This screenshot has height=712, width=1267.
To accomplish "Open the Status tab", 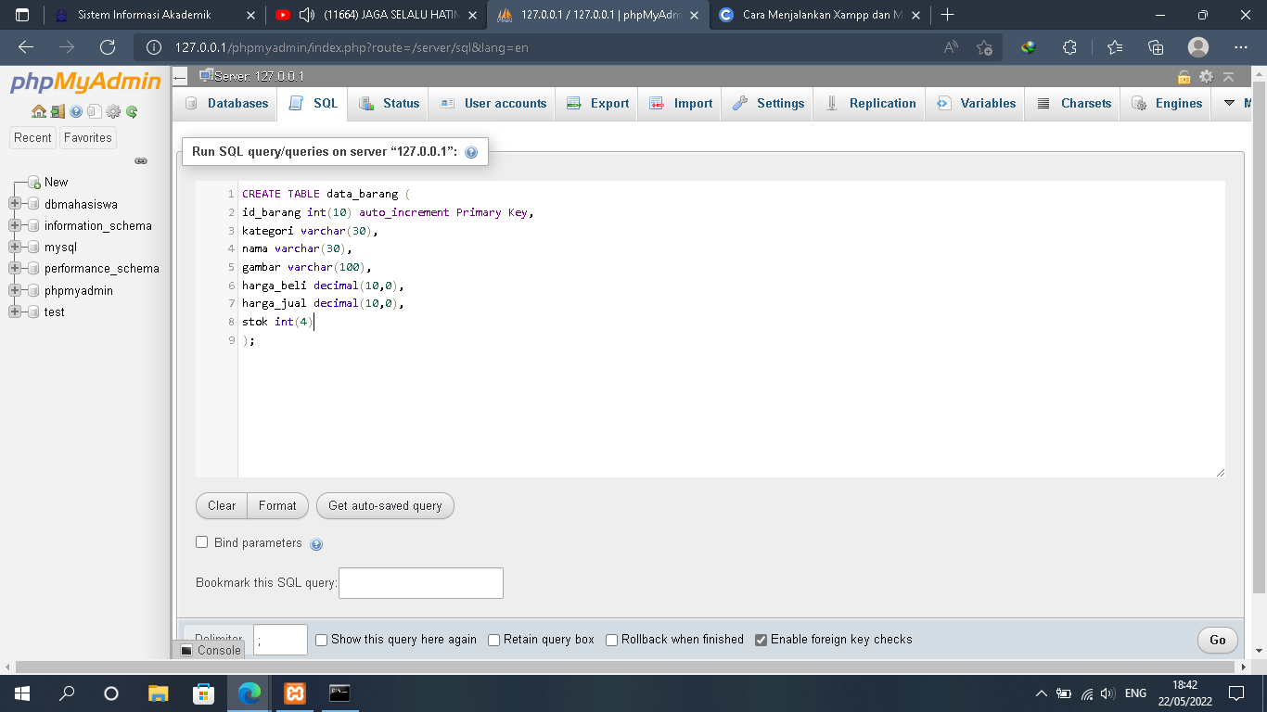I will pyautogui.click(x=390, y=104).
